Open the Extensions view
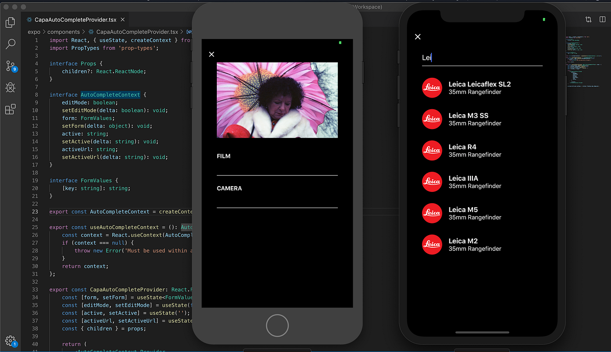611x352 pixels. tap(10, 109)
